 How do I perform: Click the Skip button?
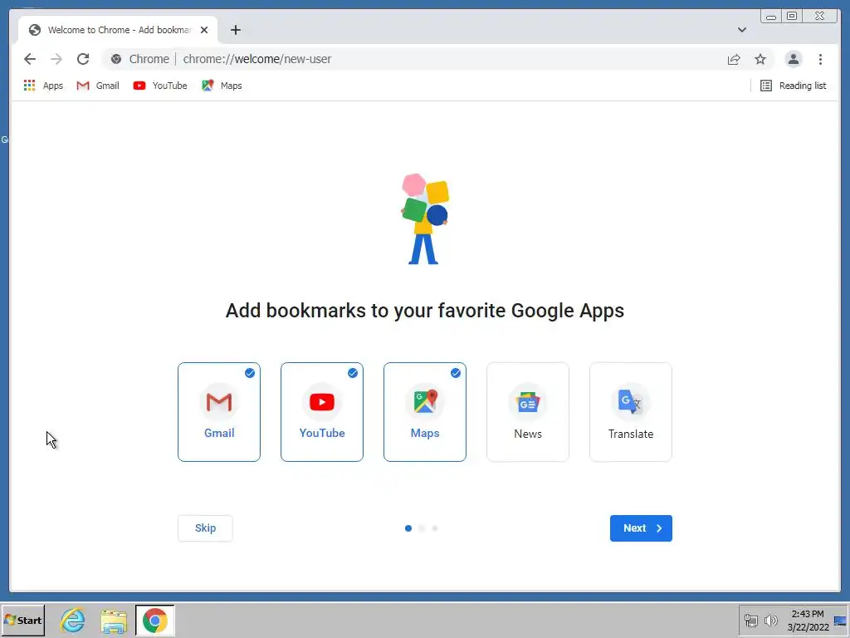pos(206,528)
